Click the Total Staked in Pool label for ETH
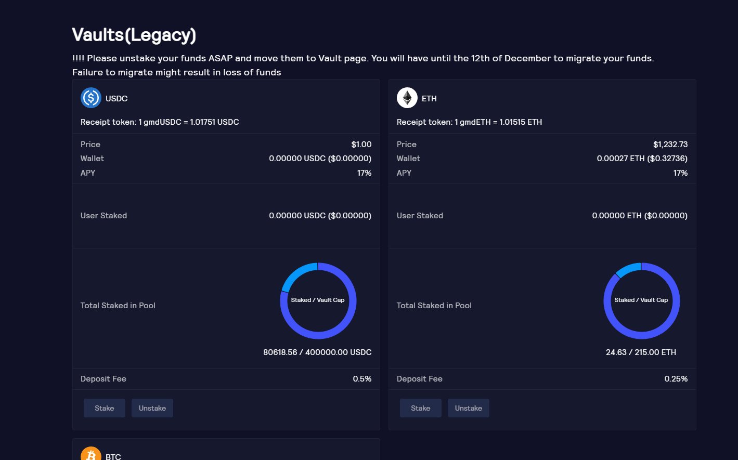Image resolution: width=738 pixels, height=460 pixels. (434, 306)
